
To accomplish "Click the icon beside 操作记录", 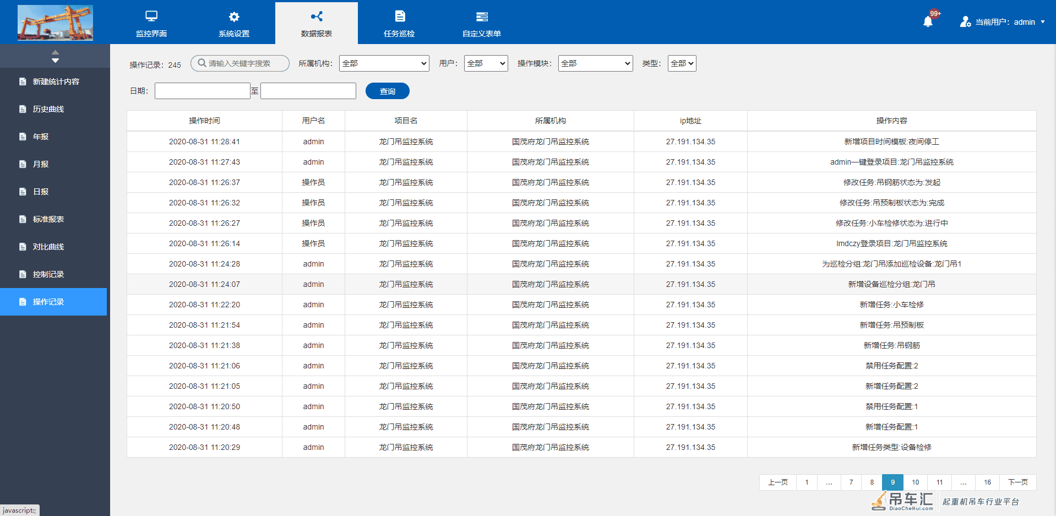I will (23, 302).
